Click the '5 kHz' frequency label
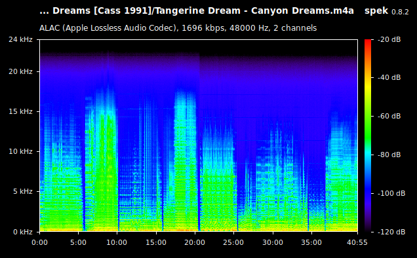Image resolution: width=417 pixels, height=258 pixels. click(x=23, y=191)
